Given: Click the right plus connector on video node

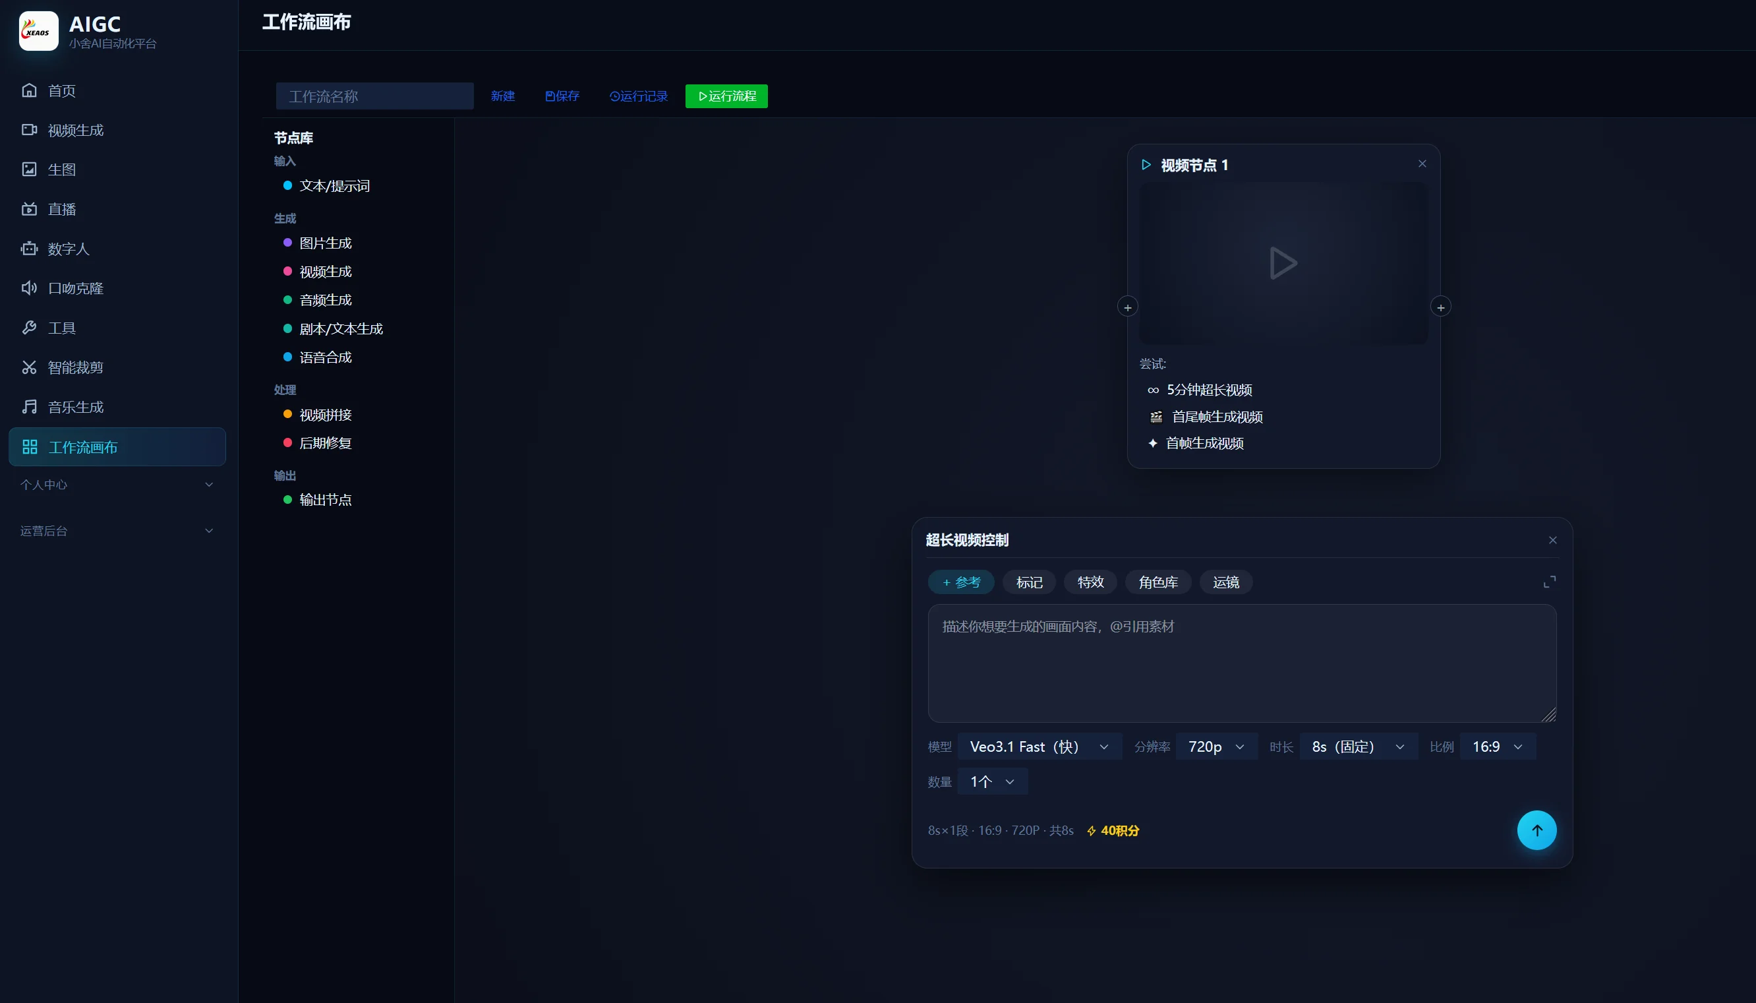Looking at the screenshot, I should coord(1441,307).
